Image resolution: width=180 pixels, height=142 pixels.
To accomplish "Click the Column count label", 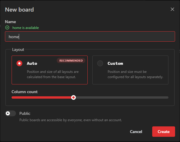I will tap(25, 92).
